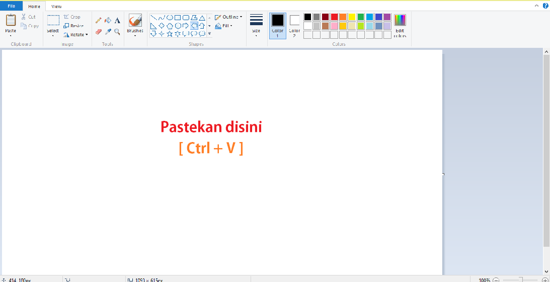Click the Copy button
550x282 pixels.
(x=30, y=26)
